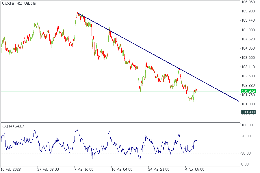
Task: Click the RSI 30.00 level label
Action: point(247,153)
